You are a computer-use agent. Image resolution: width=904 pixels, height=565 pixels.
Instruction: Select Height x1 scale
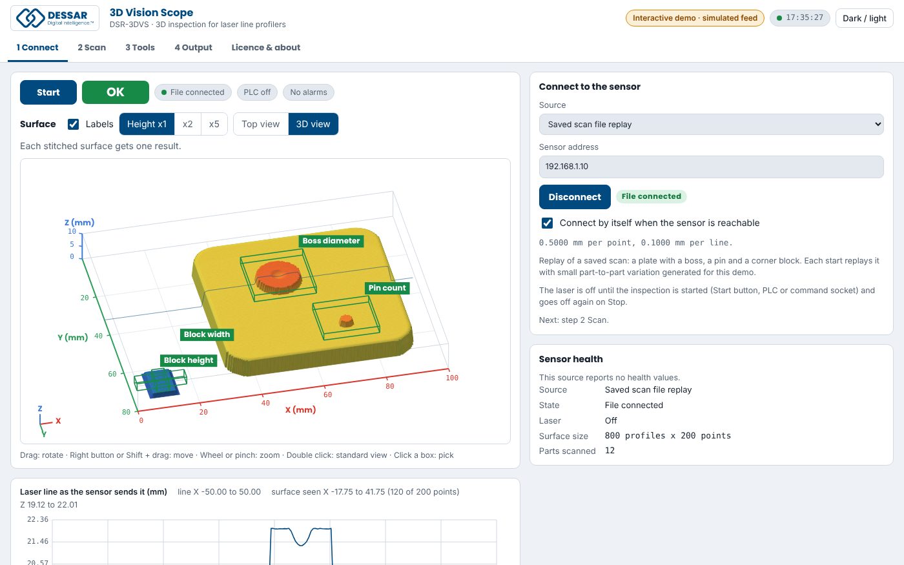tap(147, 124)
